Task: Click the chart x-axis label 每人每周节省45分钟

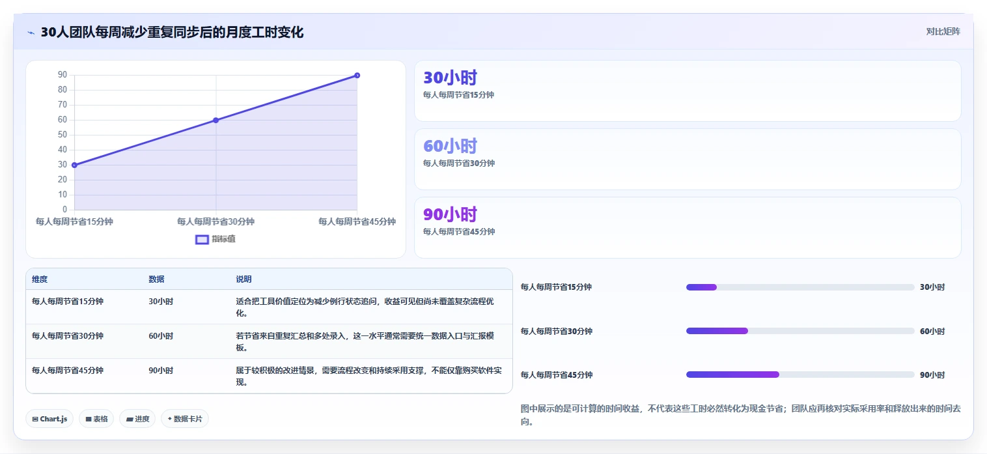Action: (357, 221)
